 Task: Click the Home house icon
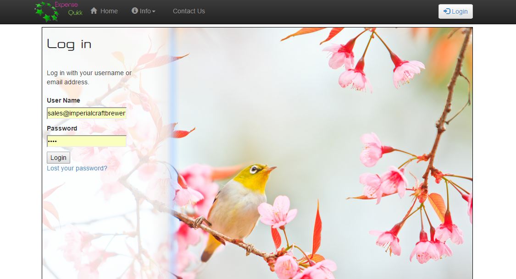point(94,11)
